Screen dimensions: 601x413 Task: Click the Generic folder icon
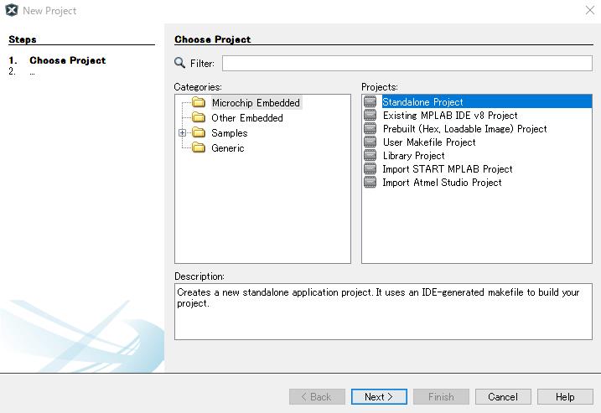click(x=199, y=147)
